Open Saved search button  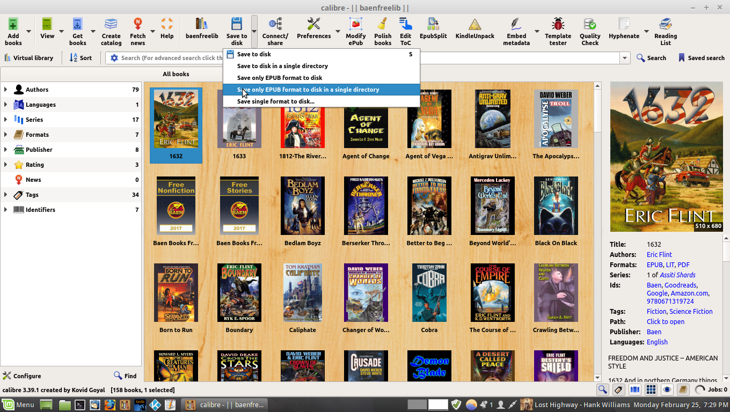point(701,58)
